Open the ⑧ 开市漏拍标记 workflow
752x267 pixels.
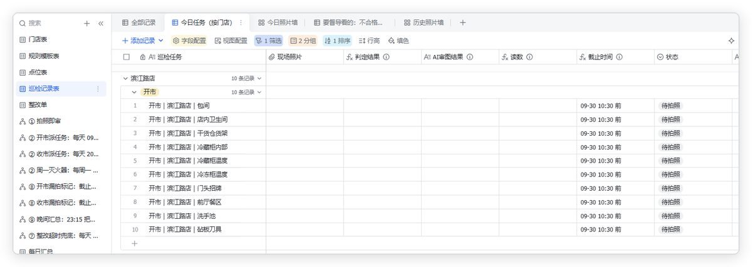click(60, 186)
